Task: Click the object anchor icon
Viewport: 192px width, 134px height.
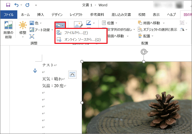Action: pos(35,71)
